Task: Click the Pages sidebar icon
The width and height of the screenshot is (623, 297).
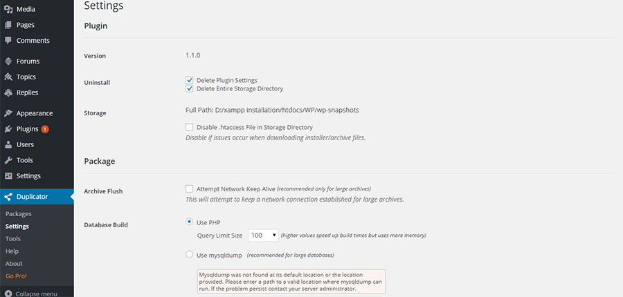Action: click(x=8, y=25)
